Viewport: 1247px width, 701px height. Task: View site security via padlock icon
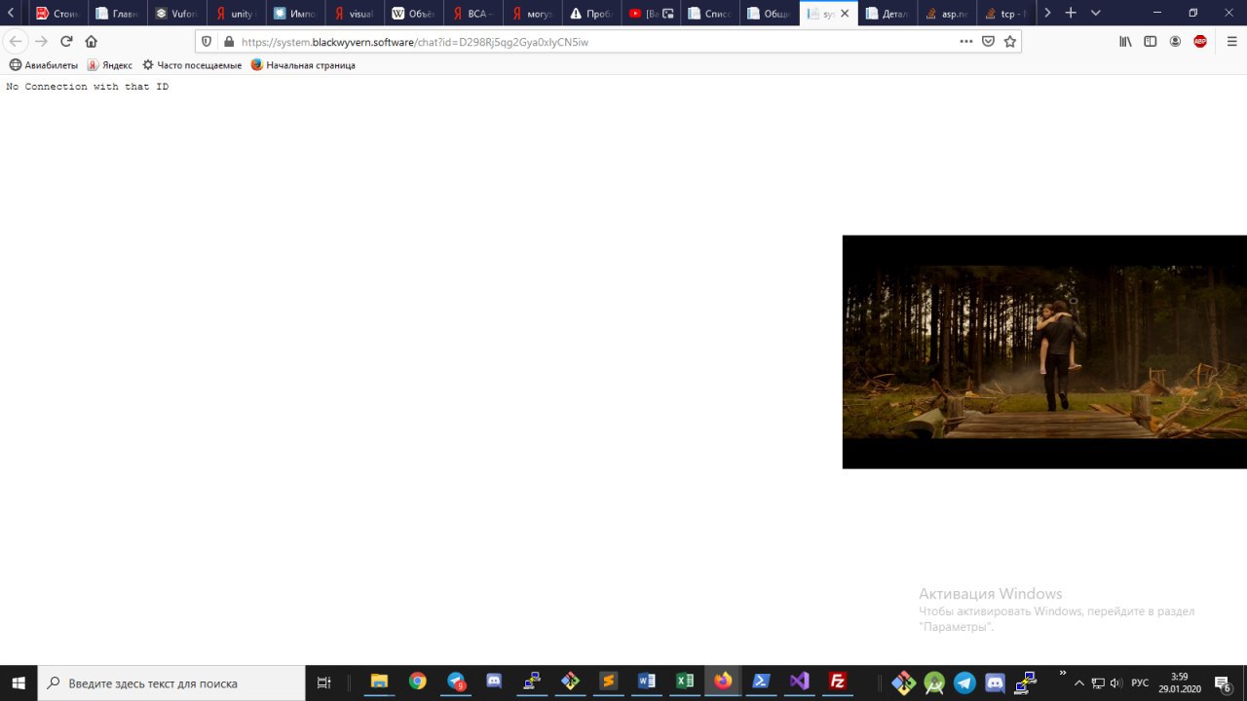(229, 42)
